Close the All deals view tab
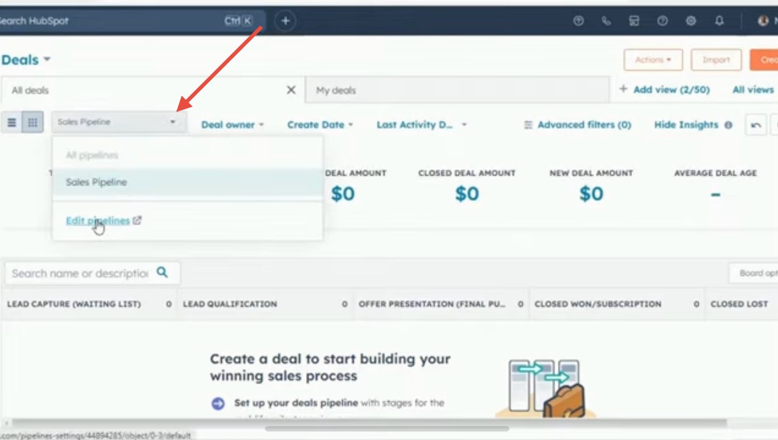Viewport: 778px width, 440px height. (x=291, y=90)
